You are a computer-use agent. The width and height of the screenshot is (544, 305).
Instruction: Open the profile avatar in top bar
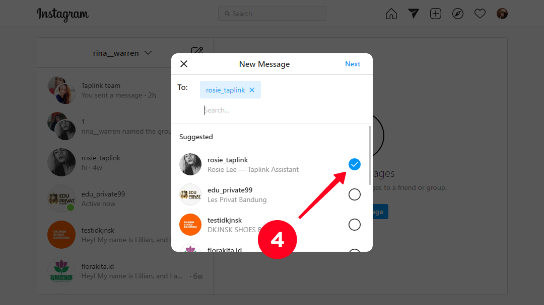(502, 14)
